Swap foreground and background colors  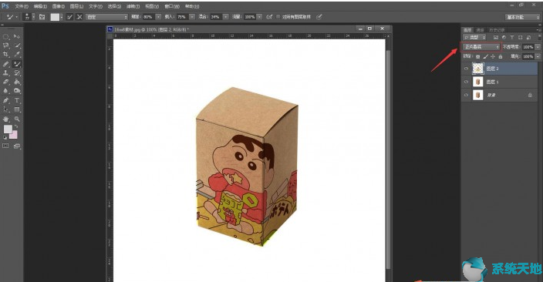click(x=16, y=126)
